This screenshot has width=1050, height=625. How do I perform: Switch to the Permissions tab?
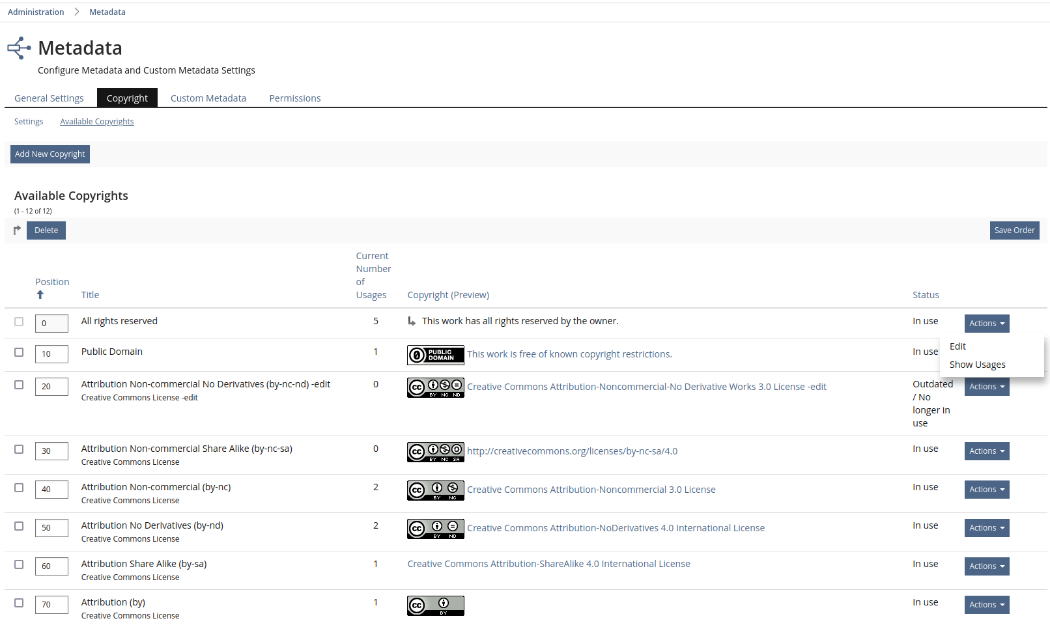click(x=294, y=98)
